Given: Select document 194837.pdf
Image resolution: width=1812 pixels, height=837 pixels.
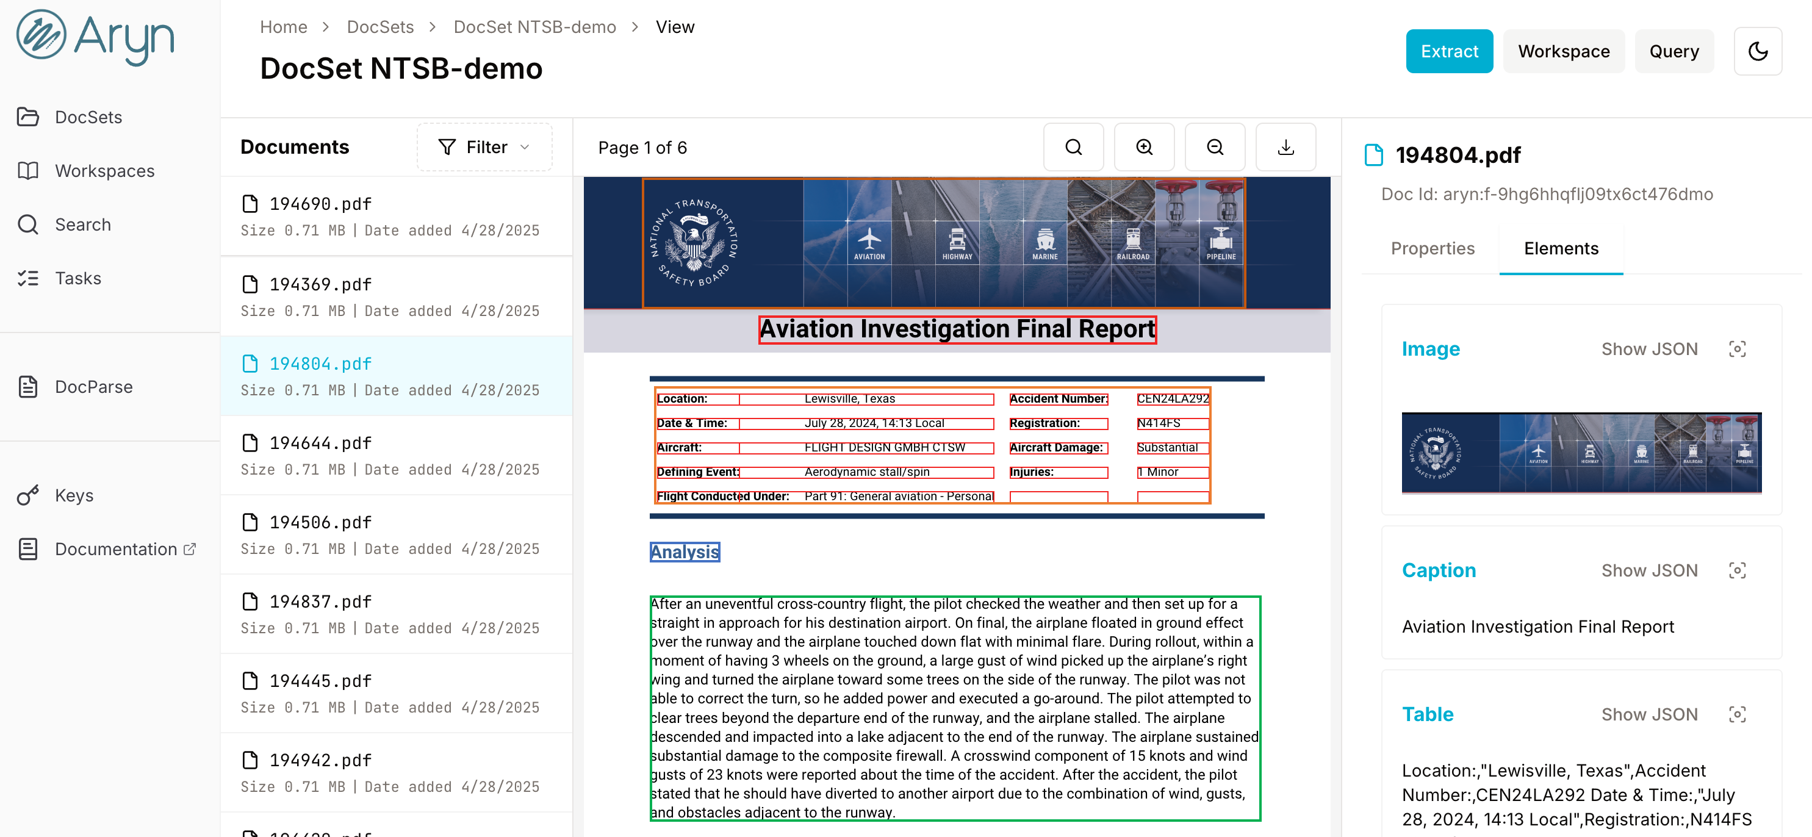Looking at the screenshot, I should click(x=396, y=614).
